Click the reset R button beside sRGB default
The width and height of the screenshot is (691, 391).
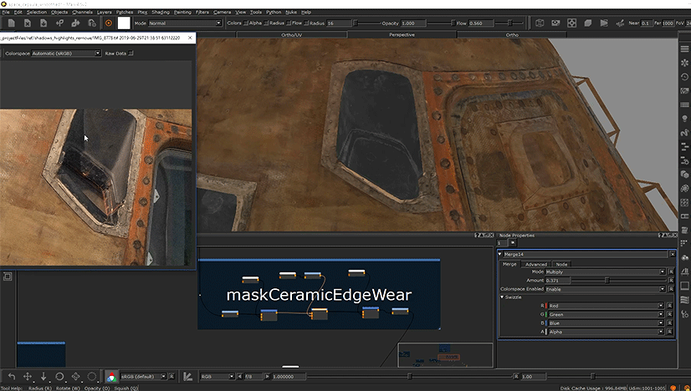171,377
